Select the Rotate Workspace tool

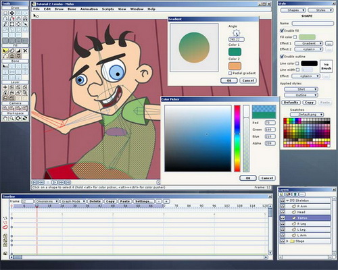tap(18, 119)
